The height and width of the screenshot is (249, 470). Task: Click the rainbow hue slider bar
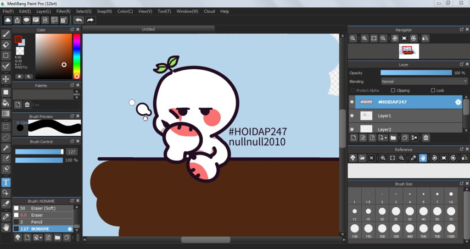76,55
